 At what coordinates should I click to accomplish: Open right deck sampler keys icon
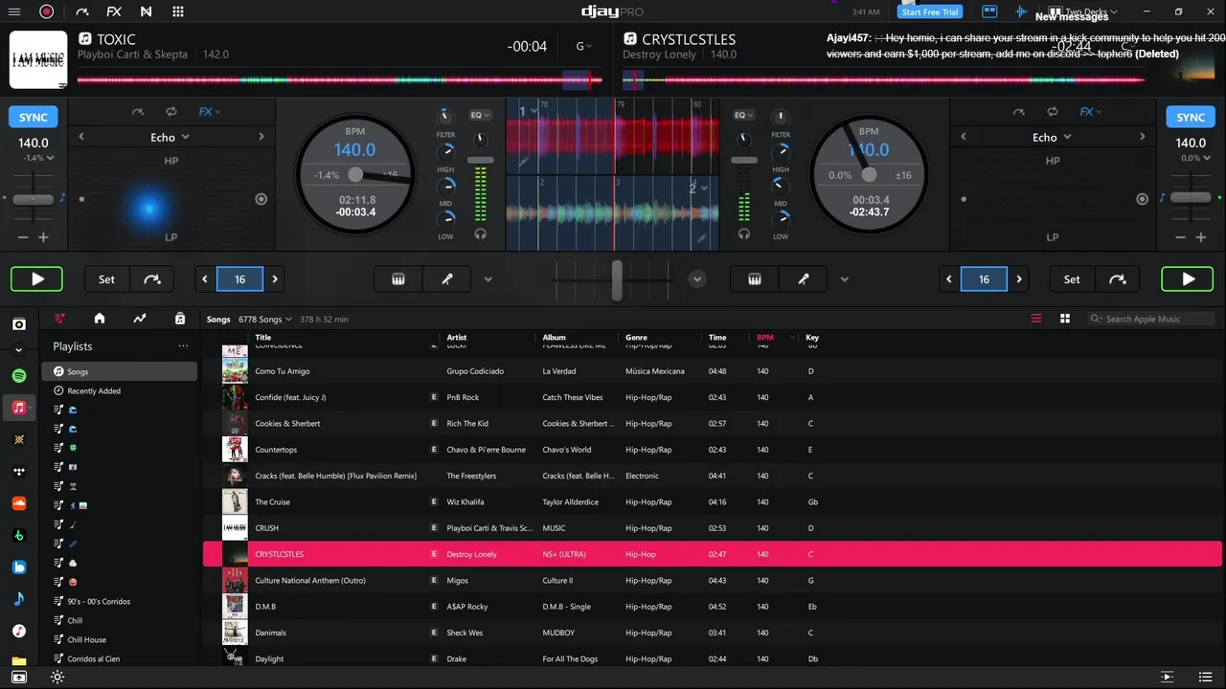(755, 279)
